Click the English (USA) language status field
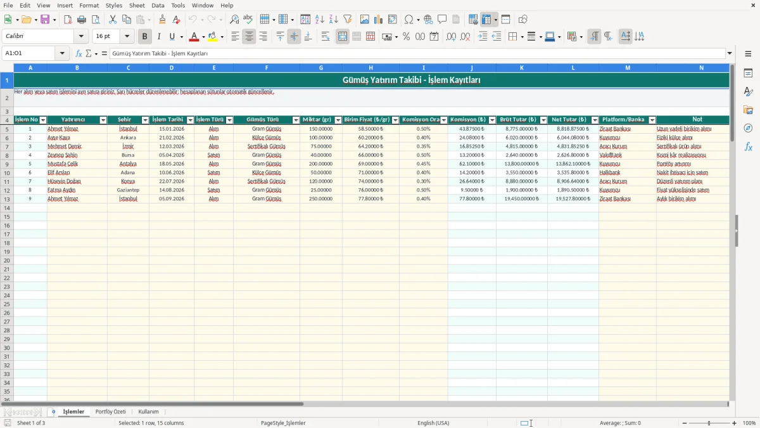Viewport: 760px width, 428px height. [x=433, y=423]
